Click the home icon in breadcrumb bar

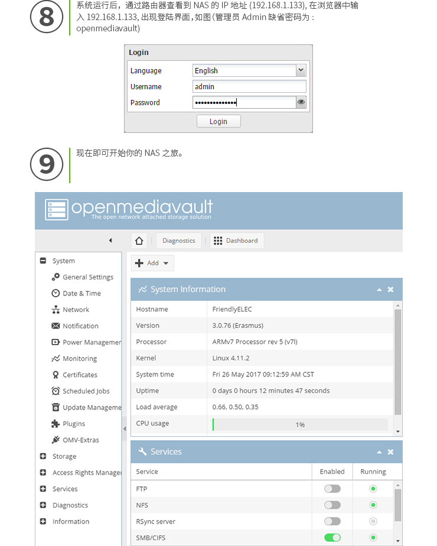[139, 240]
